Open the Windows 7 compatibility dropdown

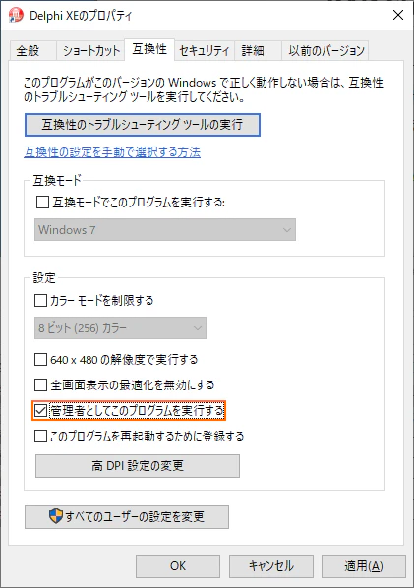(x=165, y=229)
